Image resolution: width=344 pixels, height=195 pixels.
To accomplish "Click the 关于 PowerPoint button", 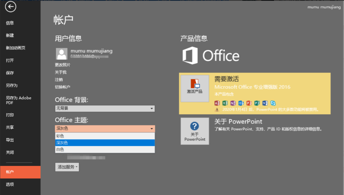I will tap(195, 131).
